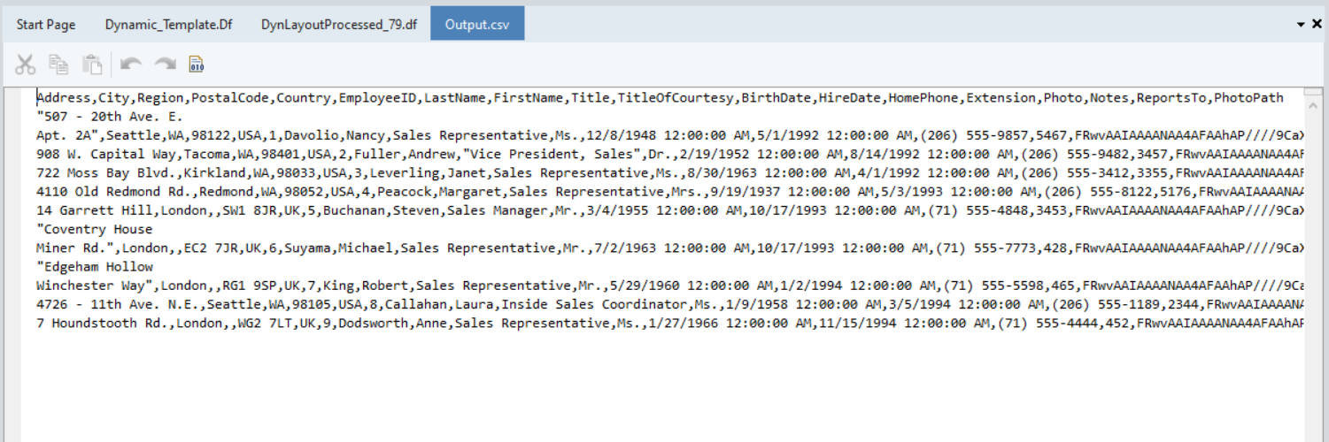Activate the Output.csv tab
Image resolution: width=1329 pixels, height=442 pixels.
point(477,24)
